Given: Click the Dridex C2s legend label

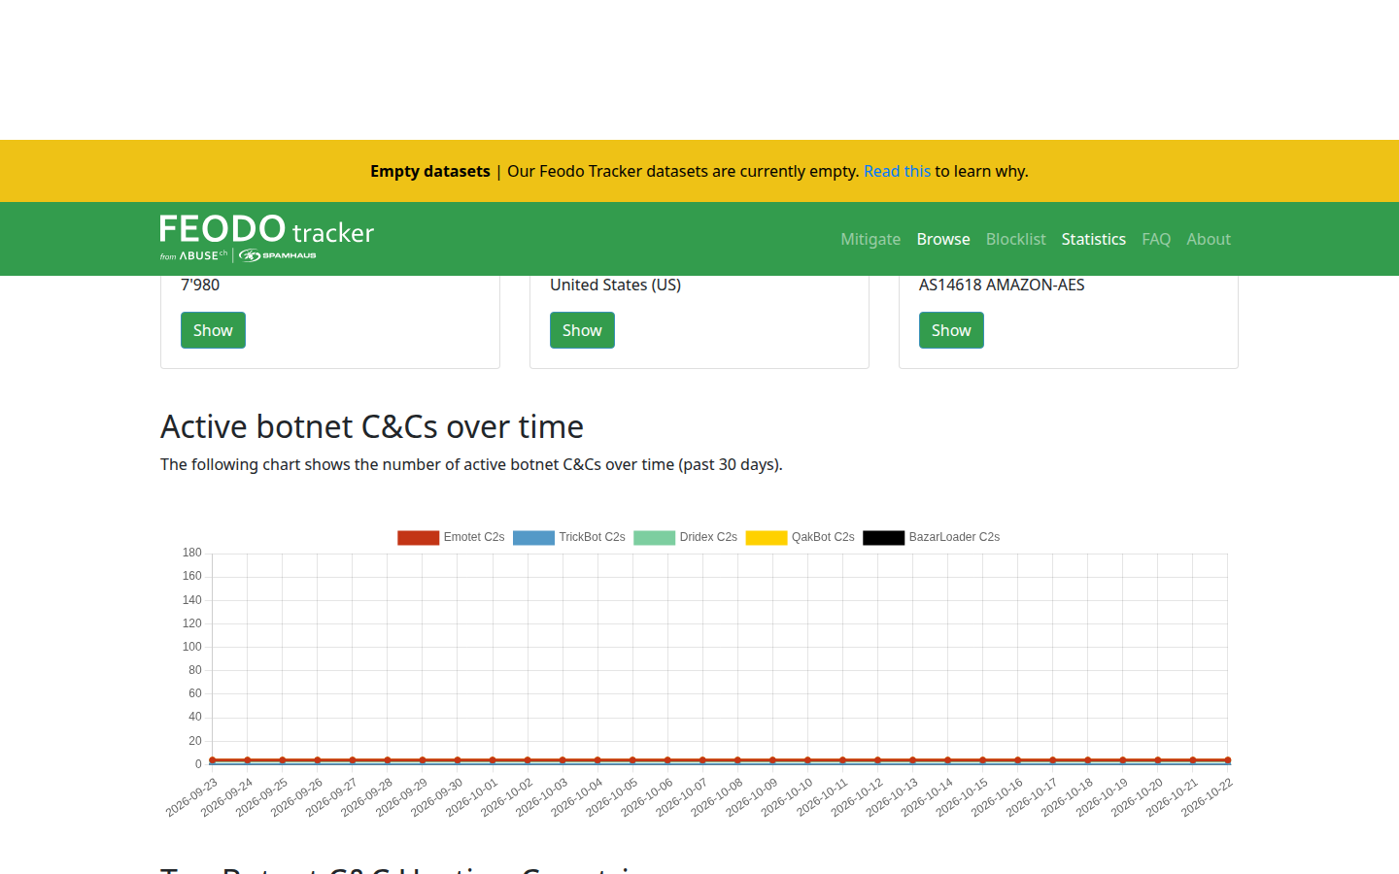Looking at the screenshot, I should pyautogui.click(x=708, y=537).
